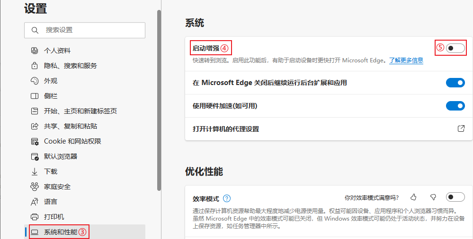Click the printer icon beside 打印机
This screenshot has width=473, height=239.
(34, 217)
